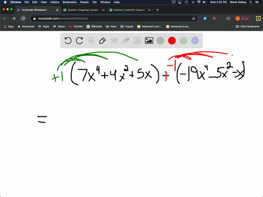Click the whiteboard undo arrow

click(68, 40)
